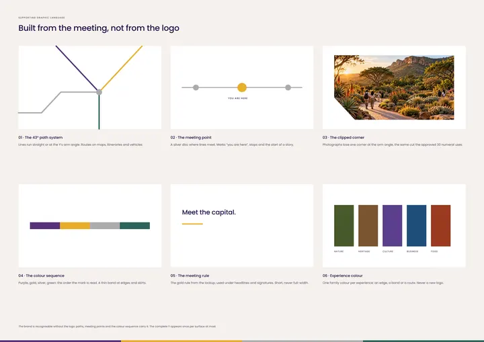This screenshot has width=484, height=342.
Task: Pick the silver segment of the colour sequence bar
Action: 105,226
